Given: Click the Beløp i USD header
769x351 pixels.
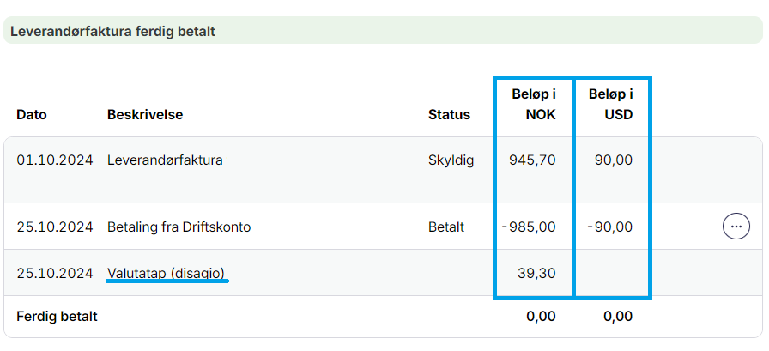Looking at the screenshot, I should click(x=611, y=104).
